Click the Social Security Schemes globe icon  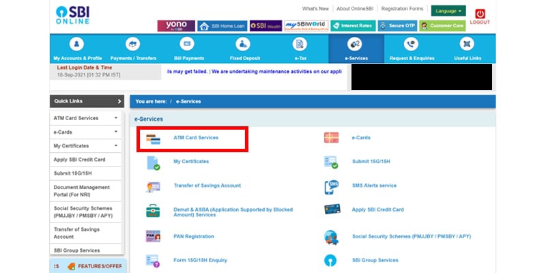click(331, 238)
